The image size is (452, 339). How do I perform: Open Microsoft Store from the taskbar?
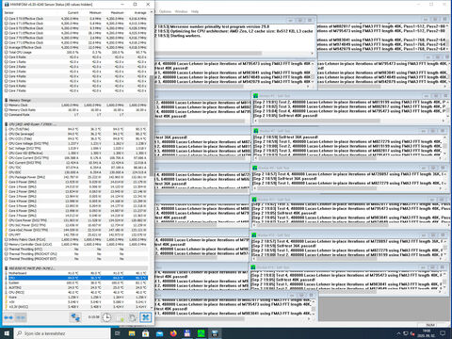coord(145,333)
